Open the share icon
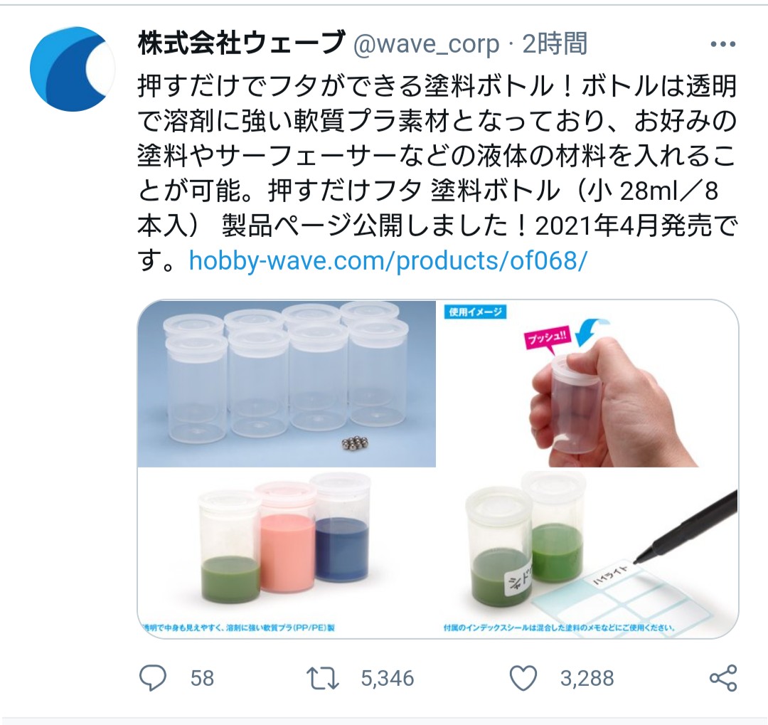The image size is (768, 725). (x=723, y=679)
